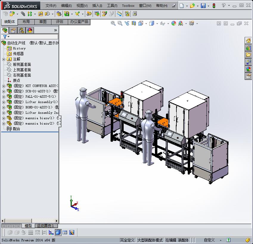Toggle the right split viewport button
The width and height of the screenshot is (253, 244).
pyautogui.click(x=226, y=24)
